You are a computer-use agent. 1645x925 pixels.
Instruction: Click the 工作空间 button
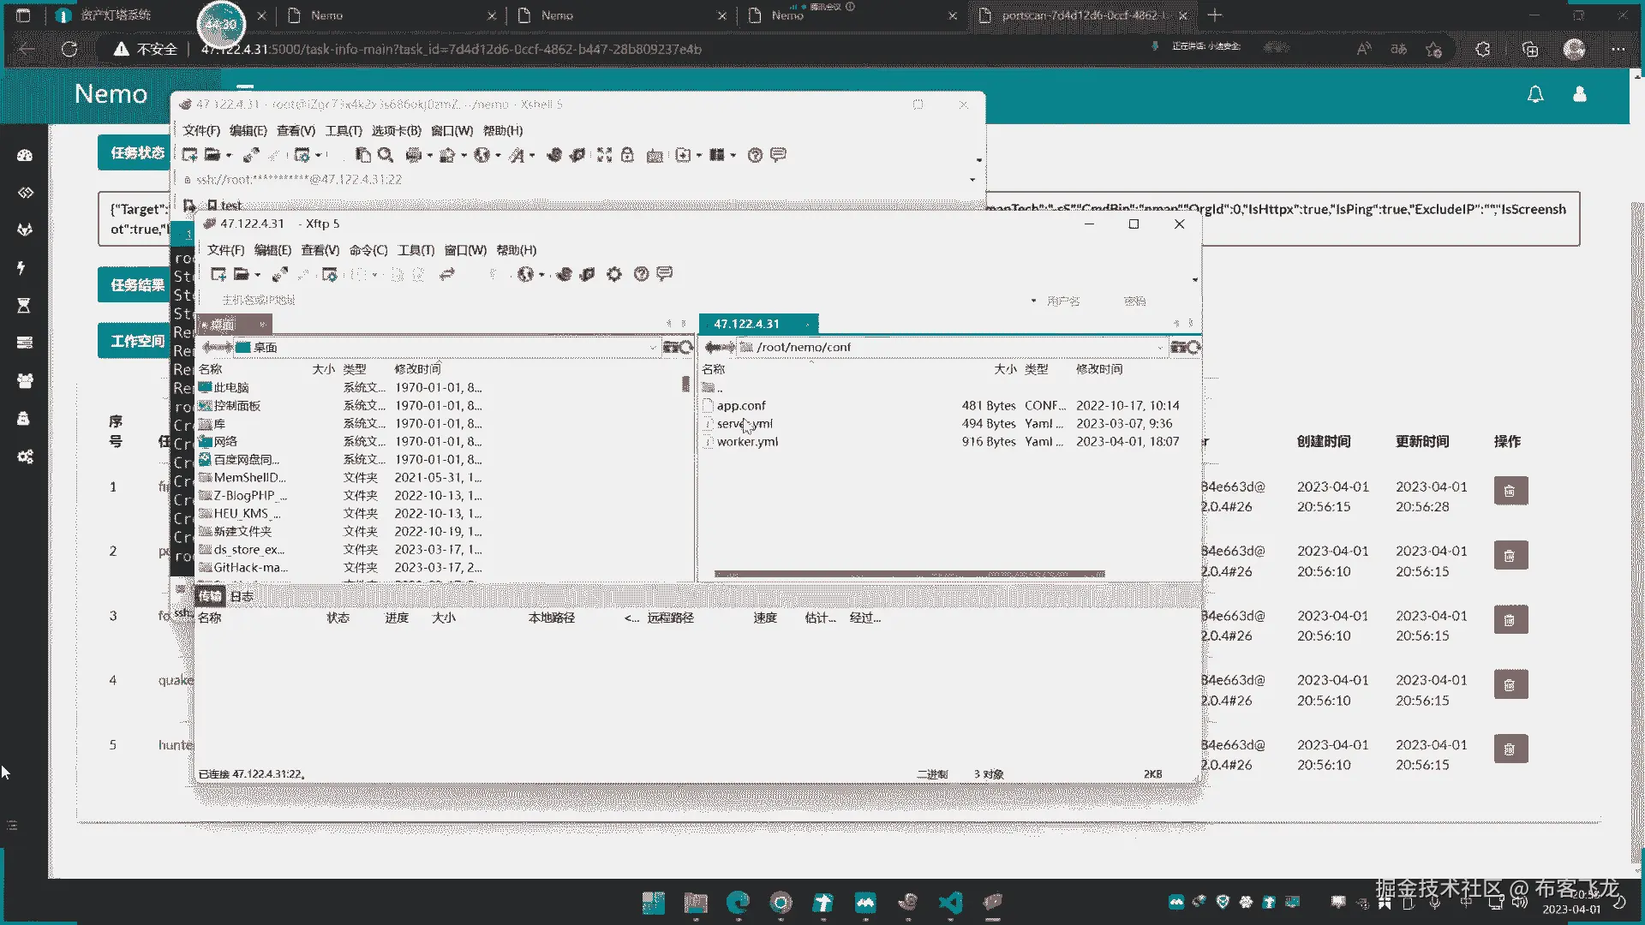137,341
